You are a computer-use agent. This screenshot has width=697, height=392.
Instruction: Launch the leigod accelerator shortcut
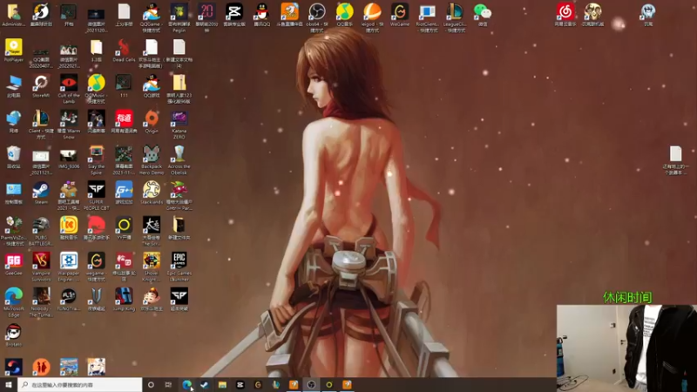372,18
